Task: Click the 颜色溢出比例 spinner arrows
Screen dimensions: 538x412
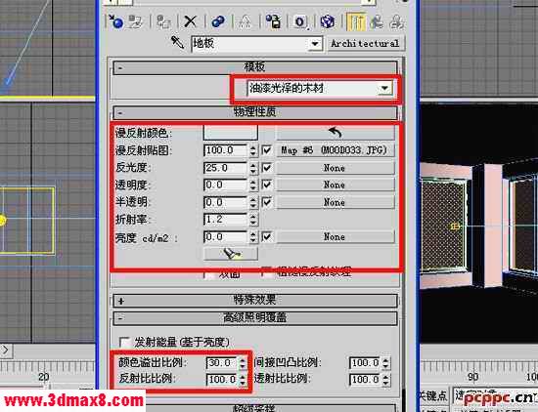Action: [243, 362]
